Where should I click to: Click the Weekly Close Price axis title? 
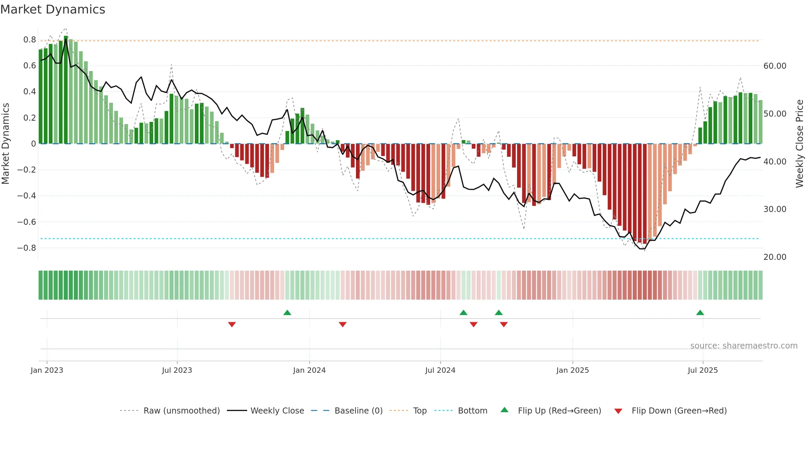800,144
